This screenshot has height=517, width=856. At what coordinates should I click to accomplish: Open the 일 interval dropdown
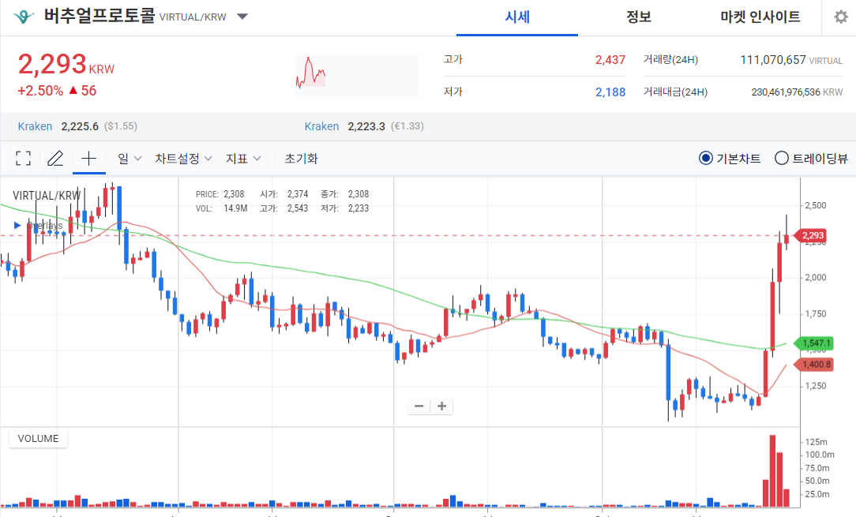tap(130, 159)
